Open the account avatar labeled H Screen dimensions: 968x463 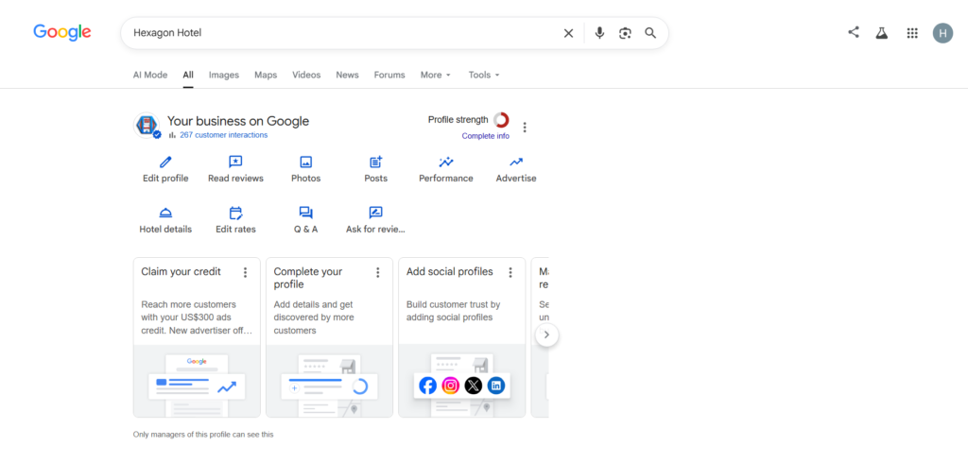942,33
